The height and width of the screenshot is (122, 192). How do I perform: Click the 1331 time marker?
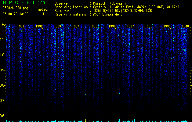point(21,26)
